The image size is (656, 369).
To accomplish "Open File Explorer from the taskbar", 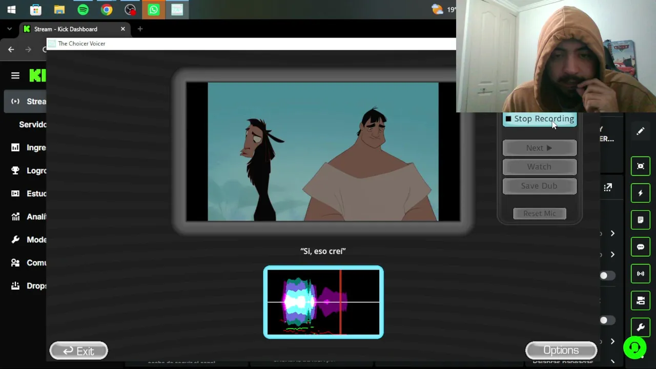I will click(x=59, y=10).
